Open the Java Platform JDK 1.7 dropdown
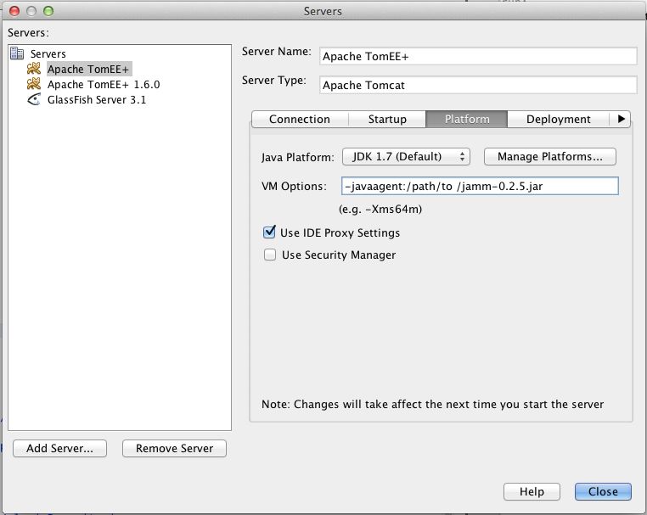647x515 pixels. click(406, 157)
